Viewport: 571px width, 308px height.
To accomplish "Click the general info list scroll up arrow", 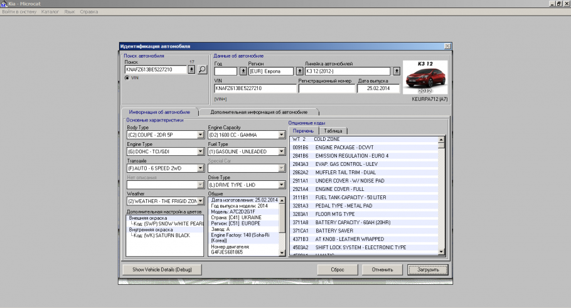I will tap(282, 200).
